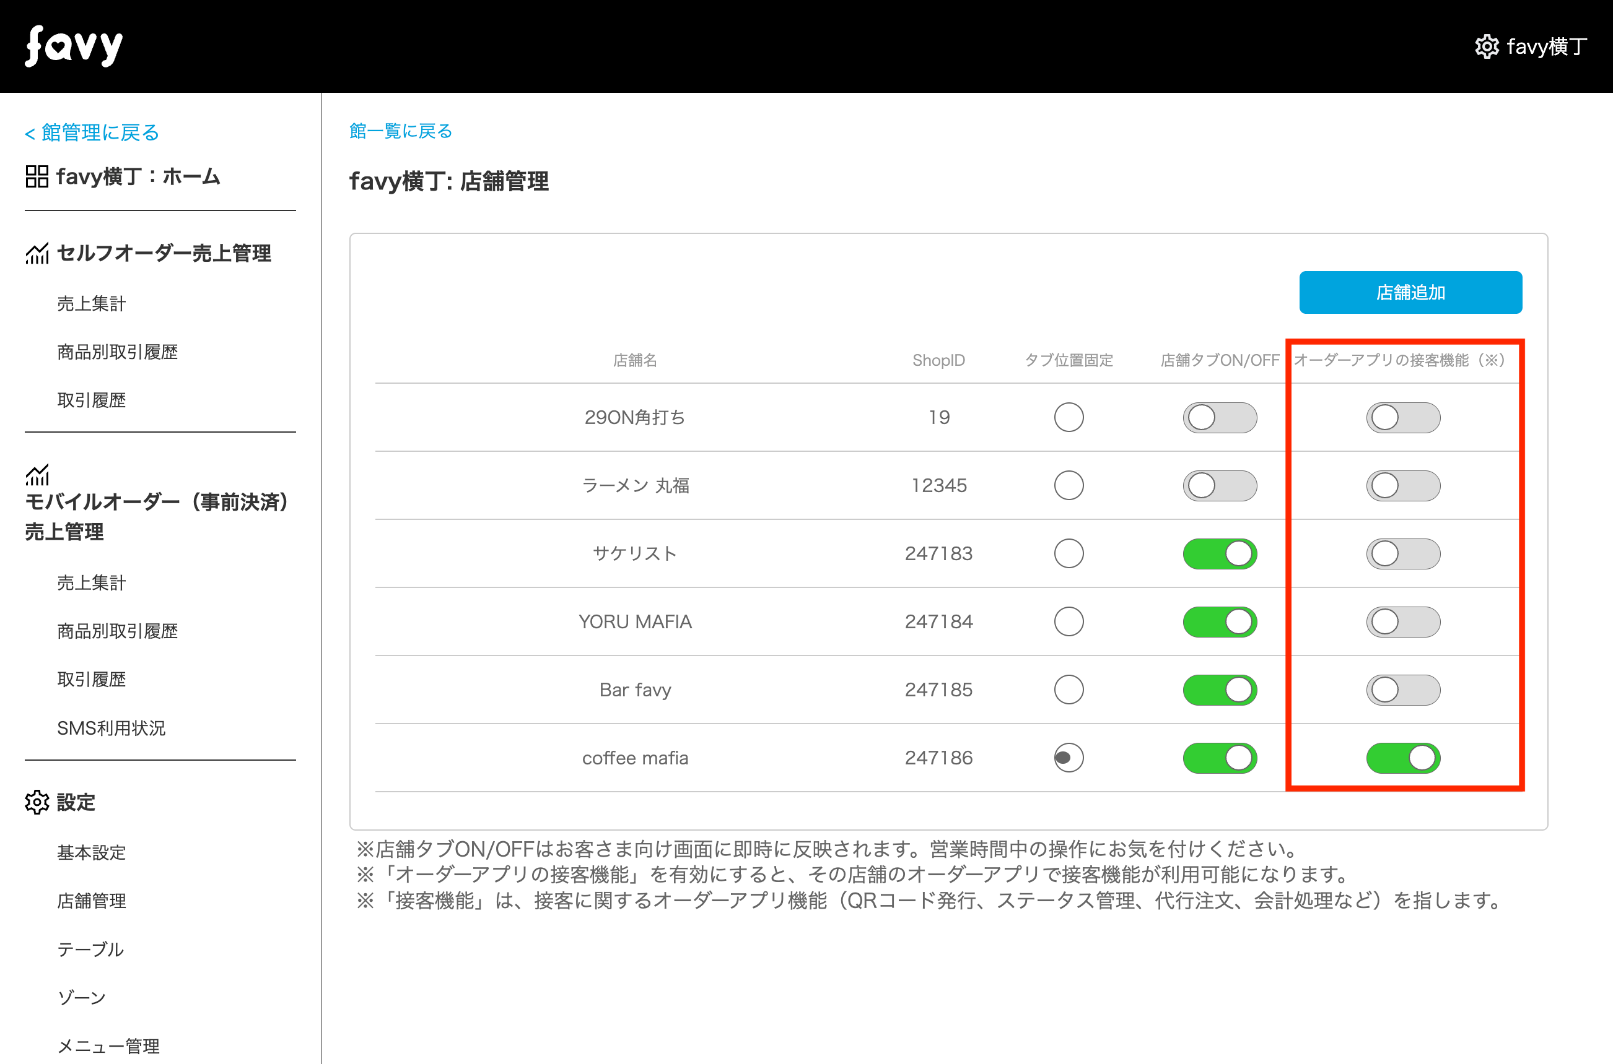Select the タブ位置固定 radio for Bar favy
Image resolution: width=1613 pixels, height=1064 pixels.
coord(1069,690)
